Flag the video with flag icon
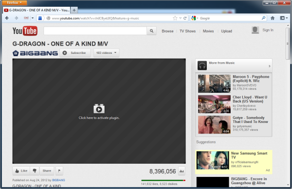 [59, 171]
